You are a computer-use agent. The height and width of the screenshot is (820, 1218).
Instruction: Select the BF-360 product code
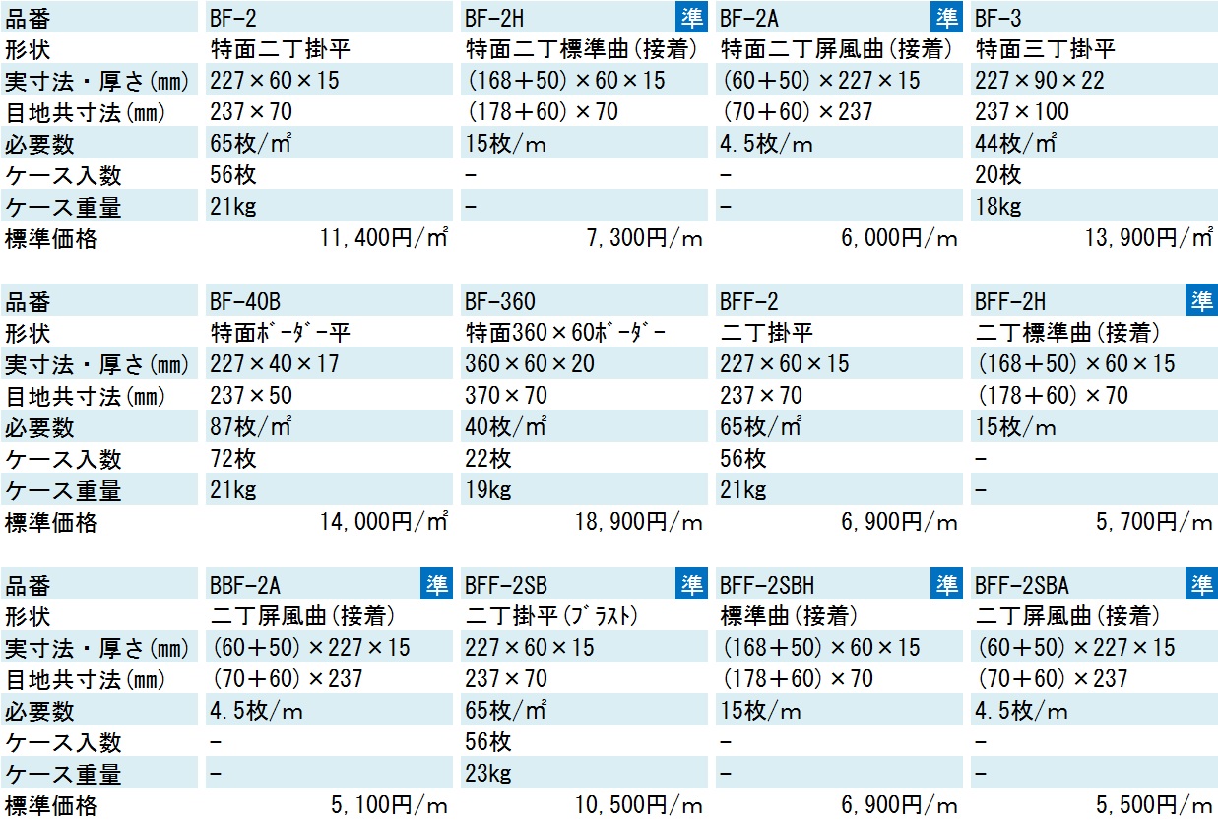tap(500, 301)
